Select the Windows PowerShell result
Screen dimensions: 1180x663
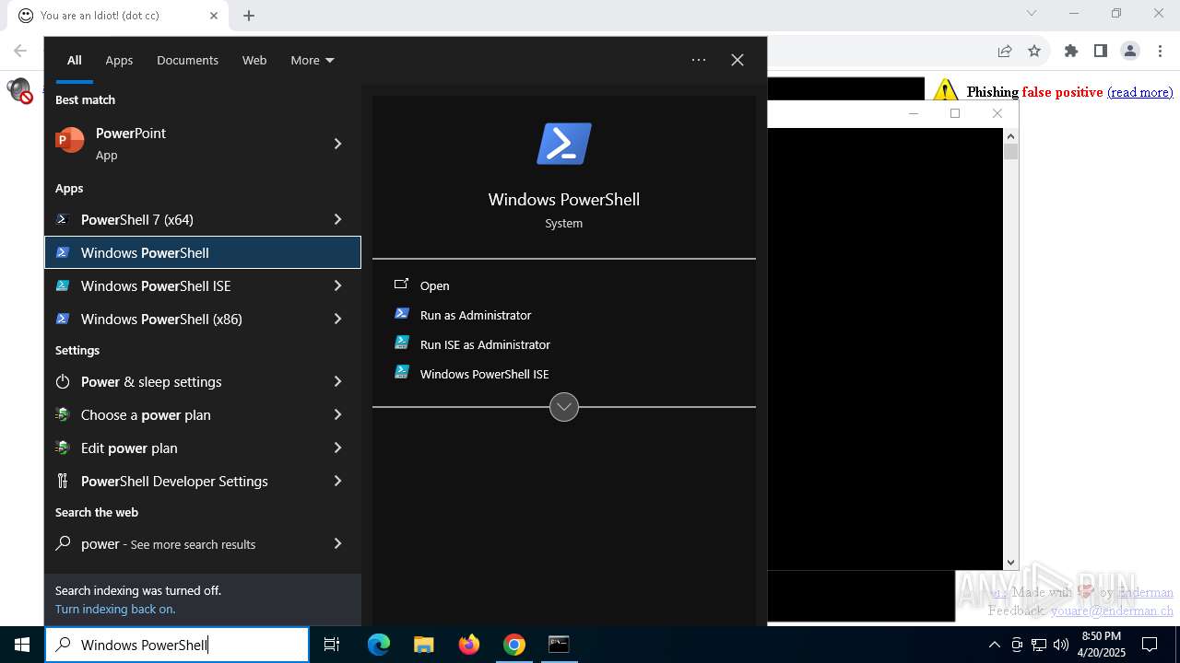point(203,252)
